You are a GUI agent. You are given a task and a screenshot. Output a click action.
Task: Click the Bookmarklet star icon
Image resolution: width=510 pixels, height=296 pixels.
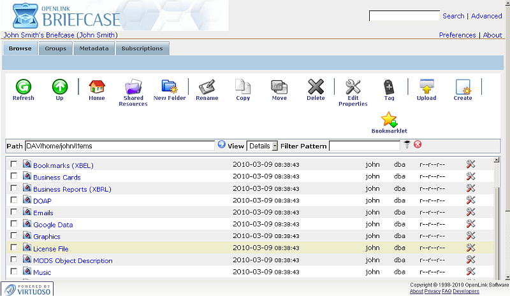coord(389,119)
